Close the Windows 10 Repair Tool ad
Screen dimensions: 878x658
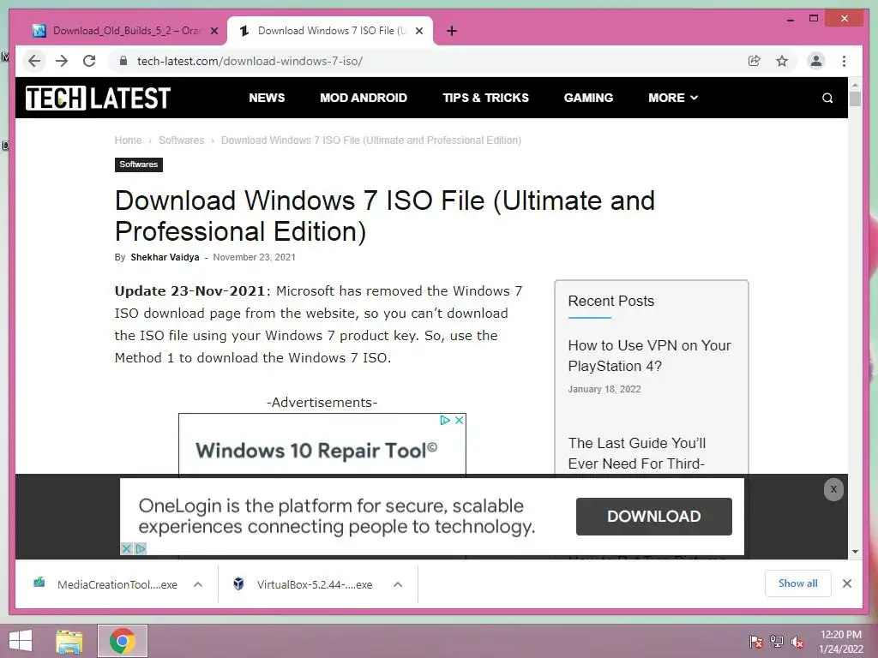tap(460, 420)
